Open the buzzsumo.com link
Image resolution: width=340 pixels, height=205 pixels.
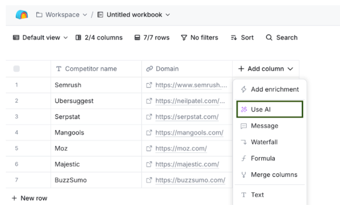click(x=191, y=180)
